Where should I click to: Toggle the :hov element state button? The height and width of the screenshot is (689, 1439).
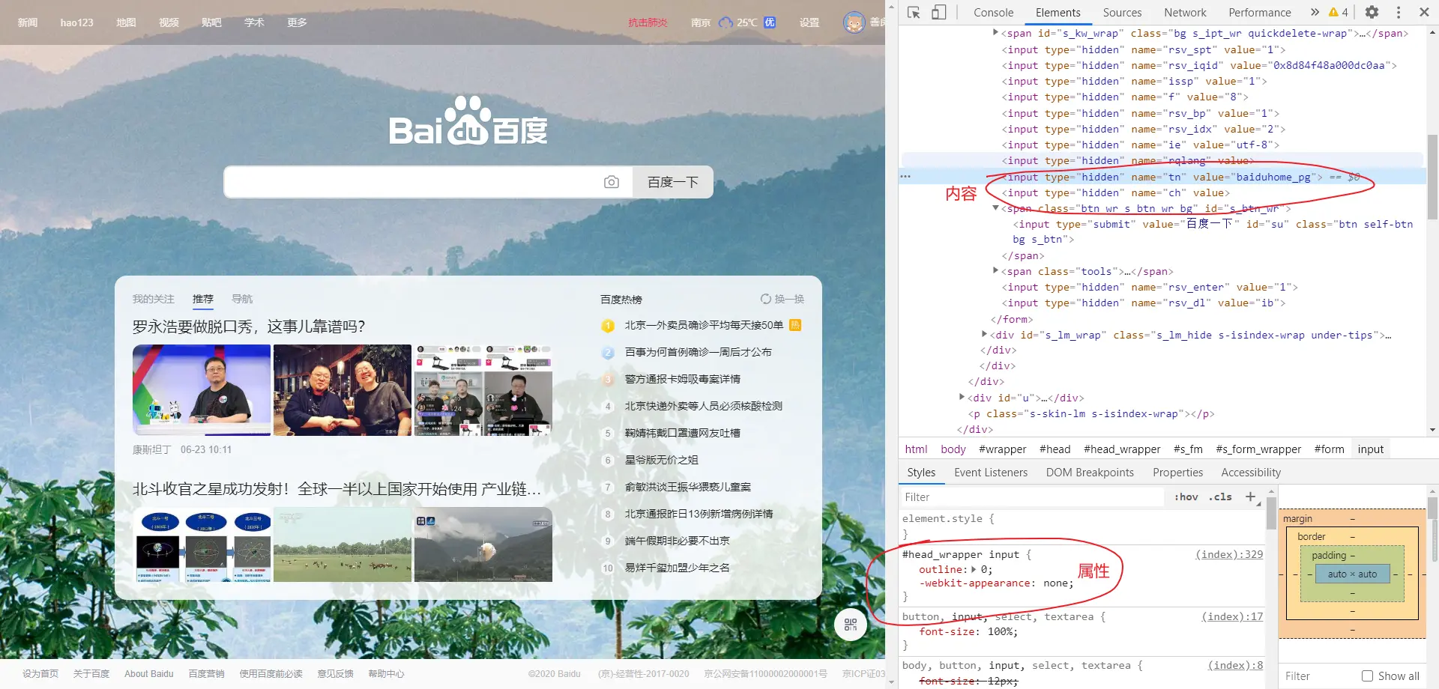1186,497
